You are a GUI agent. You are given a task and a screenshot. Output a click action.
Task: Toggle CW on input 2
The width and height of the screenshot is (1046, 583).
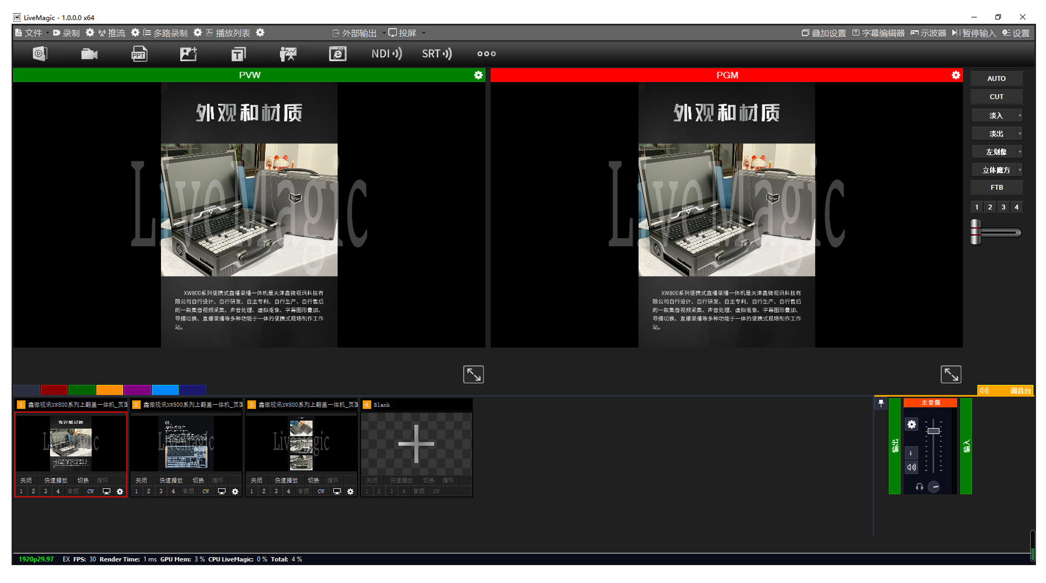[x=206, y=491]
